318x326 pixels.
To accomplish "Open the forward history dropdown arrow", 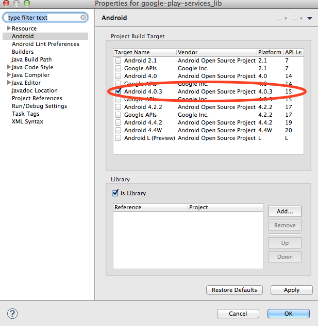I will tap(301, 19).
